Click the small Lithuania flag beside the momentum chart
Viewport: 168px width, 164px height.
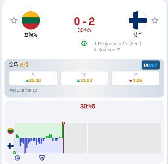tap(11, 131)
